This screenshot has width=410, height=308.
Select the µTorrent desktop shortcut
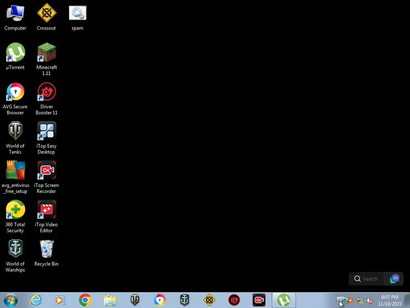click(15, 57)
